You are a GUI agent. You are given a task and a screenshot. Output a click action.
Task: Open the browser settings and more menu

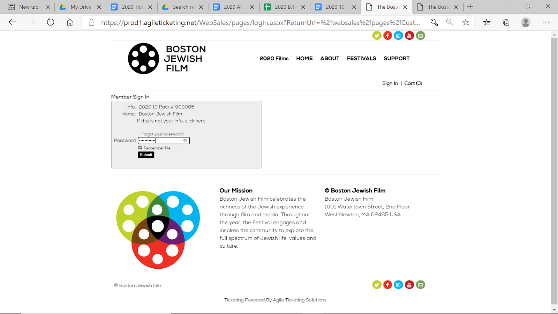[x=546, y=22]
